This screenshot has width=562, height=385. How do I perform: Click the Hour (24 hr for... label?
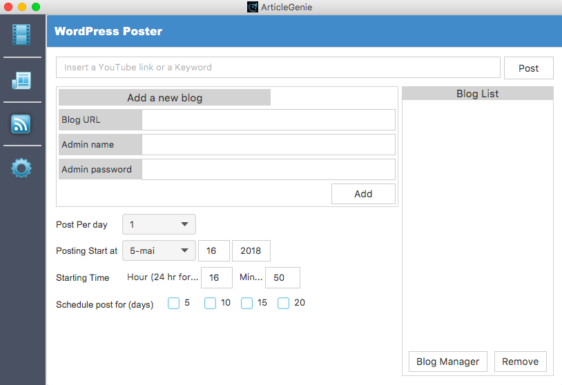pyautogui.click(x=163, y=277)
